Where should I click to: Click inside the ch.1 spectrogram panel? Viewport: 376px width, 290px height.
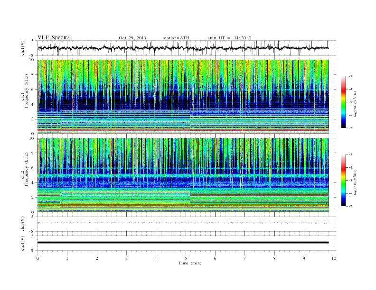tap(183, 97)
